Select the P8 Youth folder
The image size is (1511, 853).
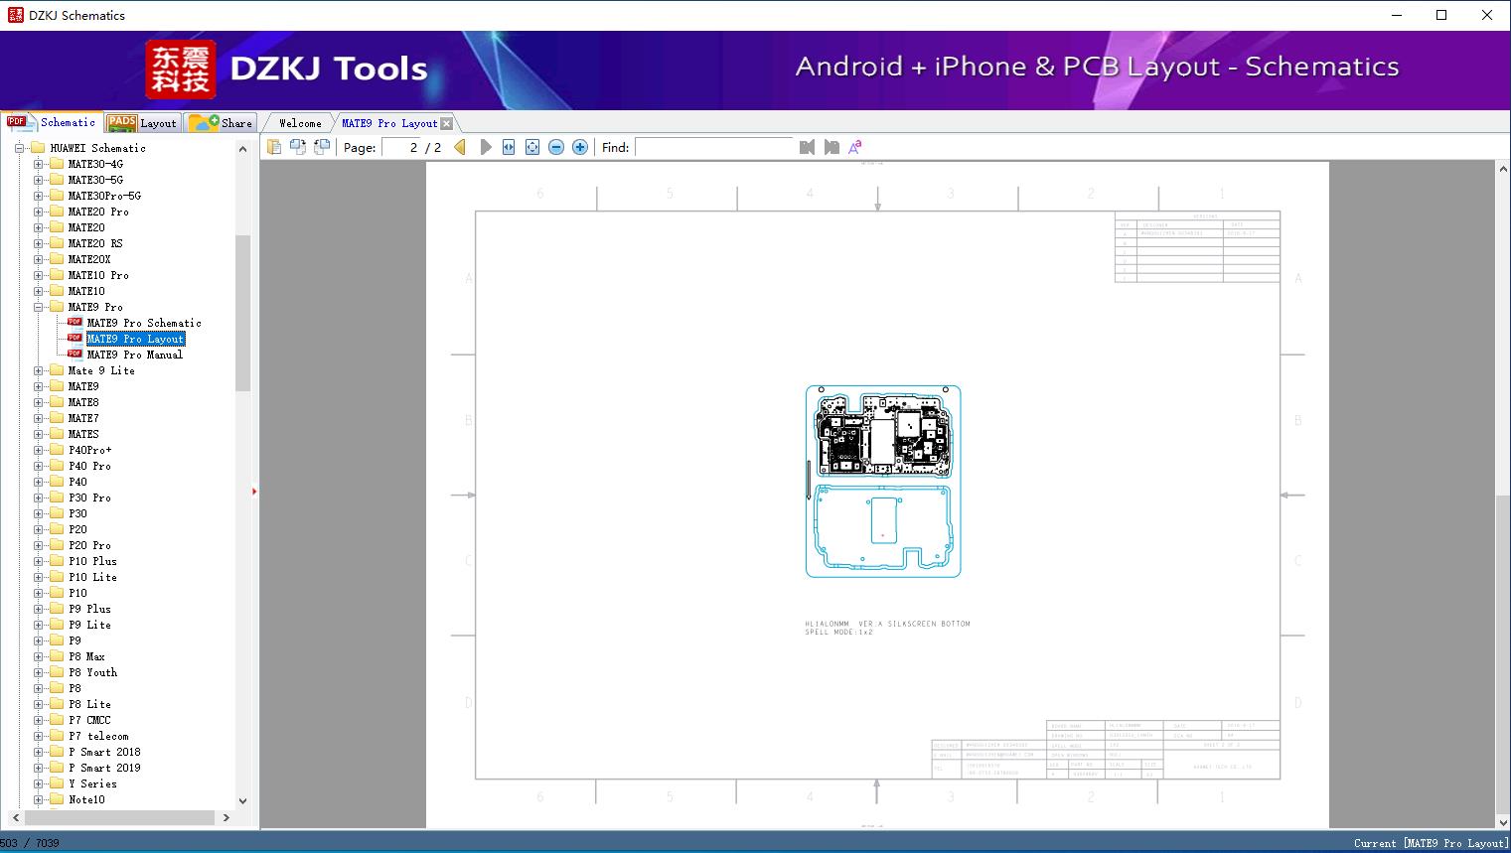(92, 672)
